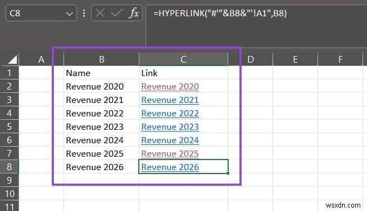The width and height of the screenshot is (367, 211).
Task: Open the Revenue 2023 hyperlink
Action: point(170,127)
